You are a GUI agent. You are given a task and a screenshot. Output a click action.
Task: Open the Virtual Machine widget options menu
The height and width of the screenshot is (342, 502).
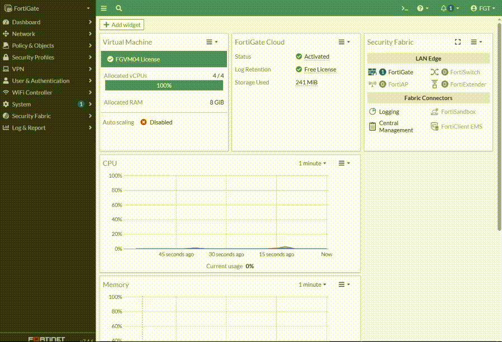[212, 42]
